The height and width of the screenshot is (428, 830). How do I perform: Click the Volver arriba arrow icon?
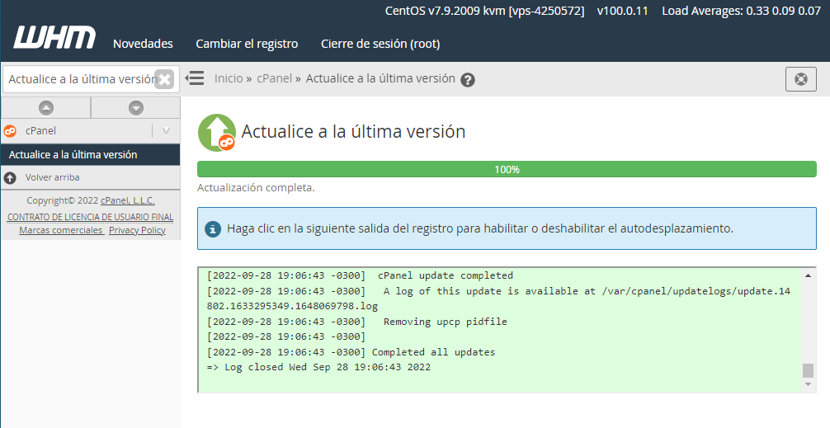[x=10, y=178]
